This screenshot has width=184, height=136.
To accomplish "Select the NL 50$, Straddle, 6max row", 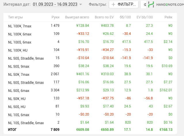I will click(x=90, y=82).
